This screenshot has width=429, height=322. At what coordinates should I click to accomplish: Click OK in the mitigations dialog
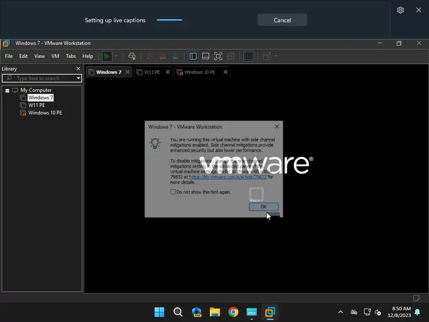[x=264, y=207]
